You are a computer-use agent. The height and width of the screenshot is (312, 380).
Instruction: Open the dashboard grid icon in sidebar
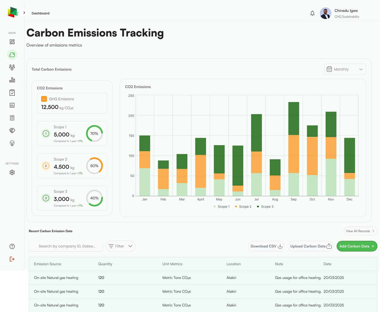(12, 42)
